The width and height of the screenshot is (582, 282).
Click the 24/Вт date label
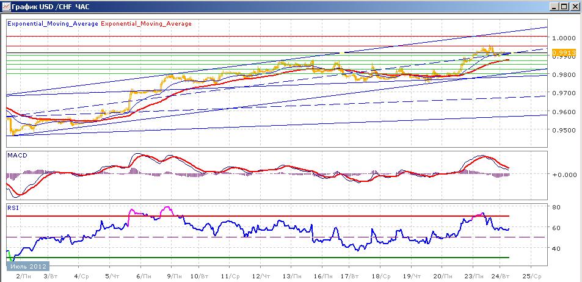pyautogui.click(x=500, y=277)
